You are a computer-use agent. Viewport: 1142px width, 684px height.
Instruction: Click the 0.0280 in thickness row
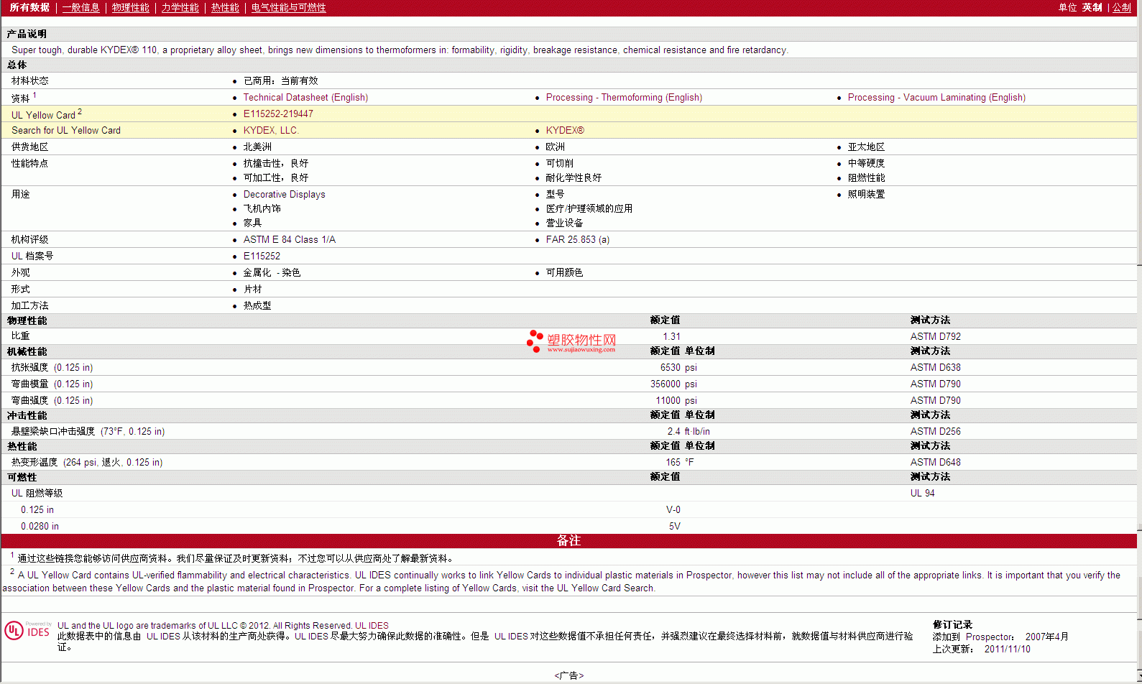click(x=568, y=526)
